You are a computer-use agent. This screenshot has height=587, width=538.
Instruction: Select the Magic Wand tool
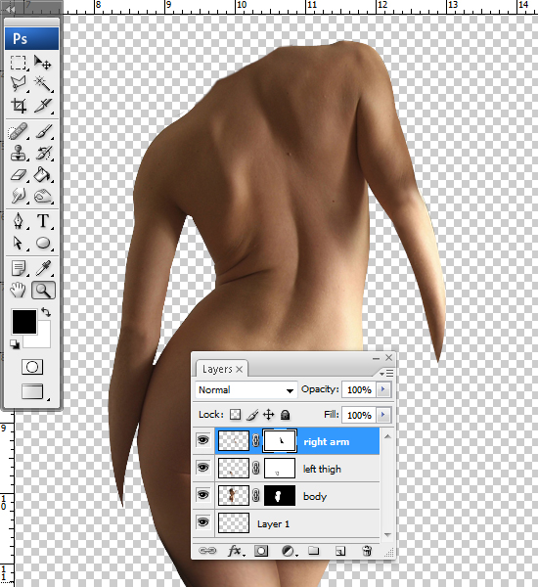click(x=43, y=84)
